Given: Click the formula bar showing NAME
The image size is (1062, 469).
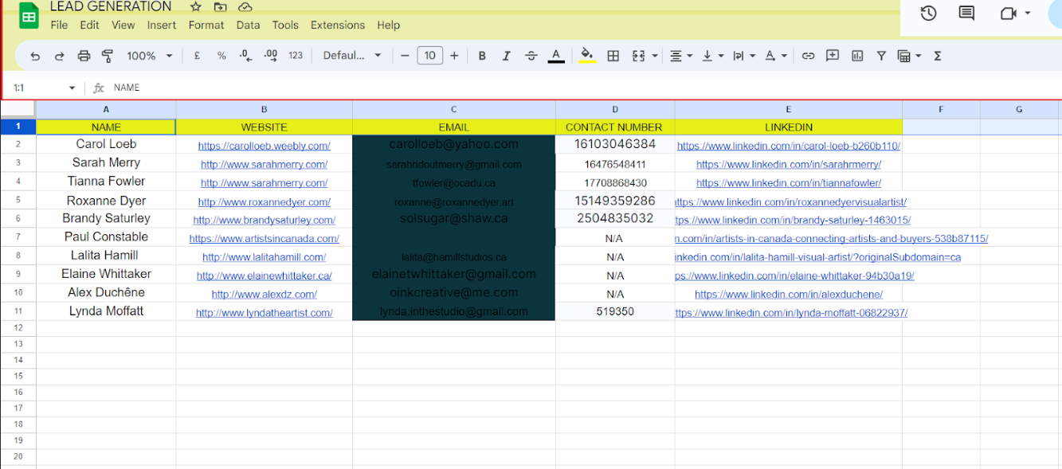Looking at the screenshot, I should click(585, 88).
